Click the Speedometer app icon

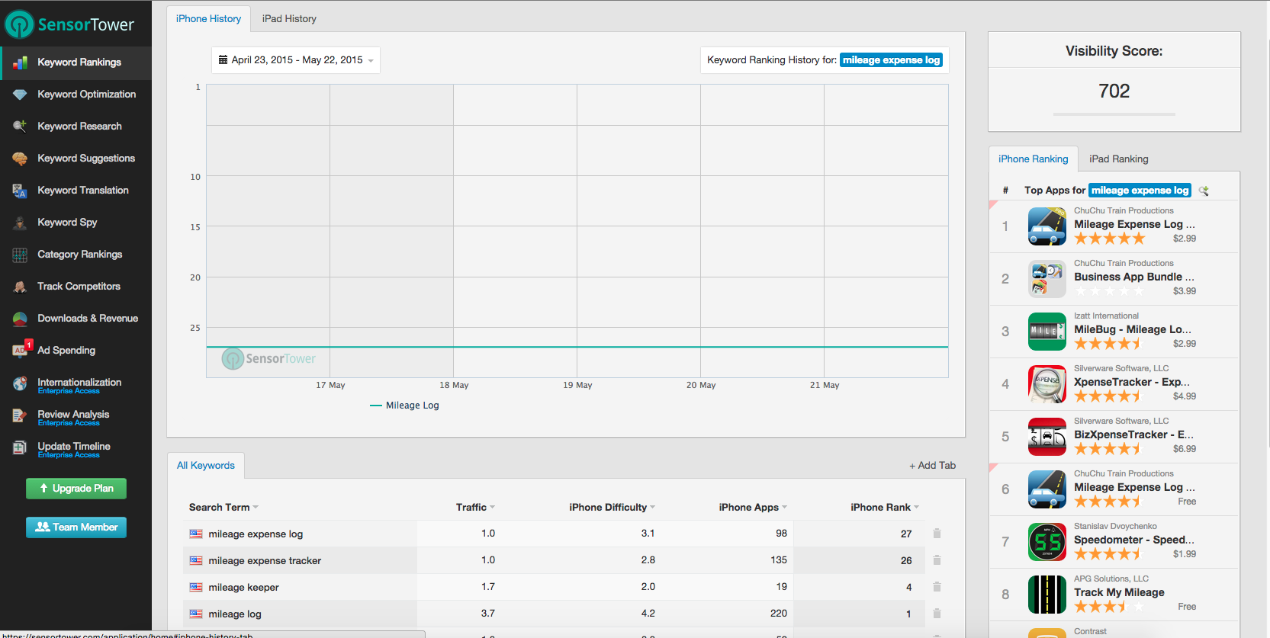[1047, 542]
